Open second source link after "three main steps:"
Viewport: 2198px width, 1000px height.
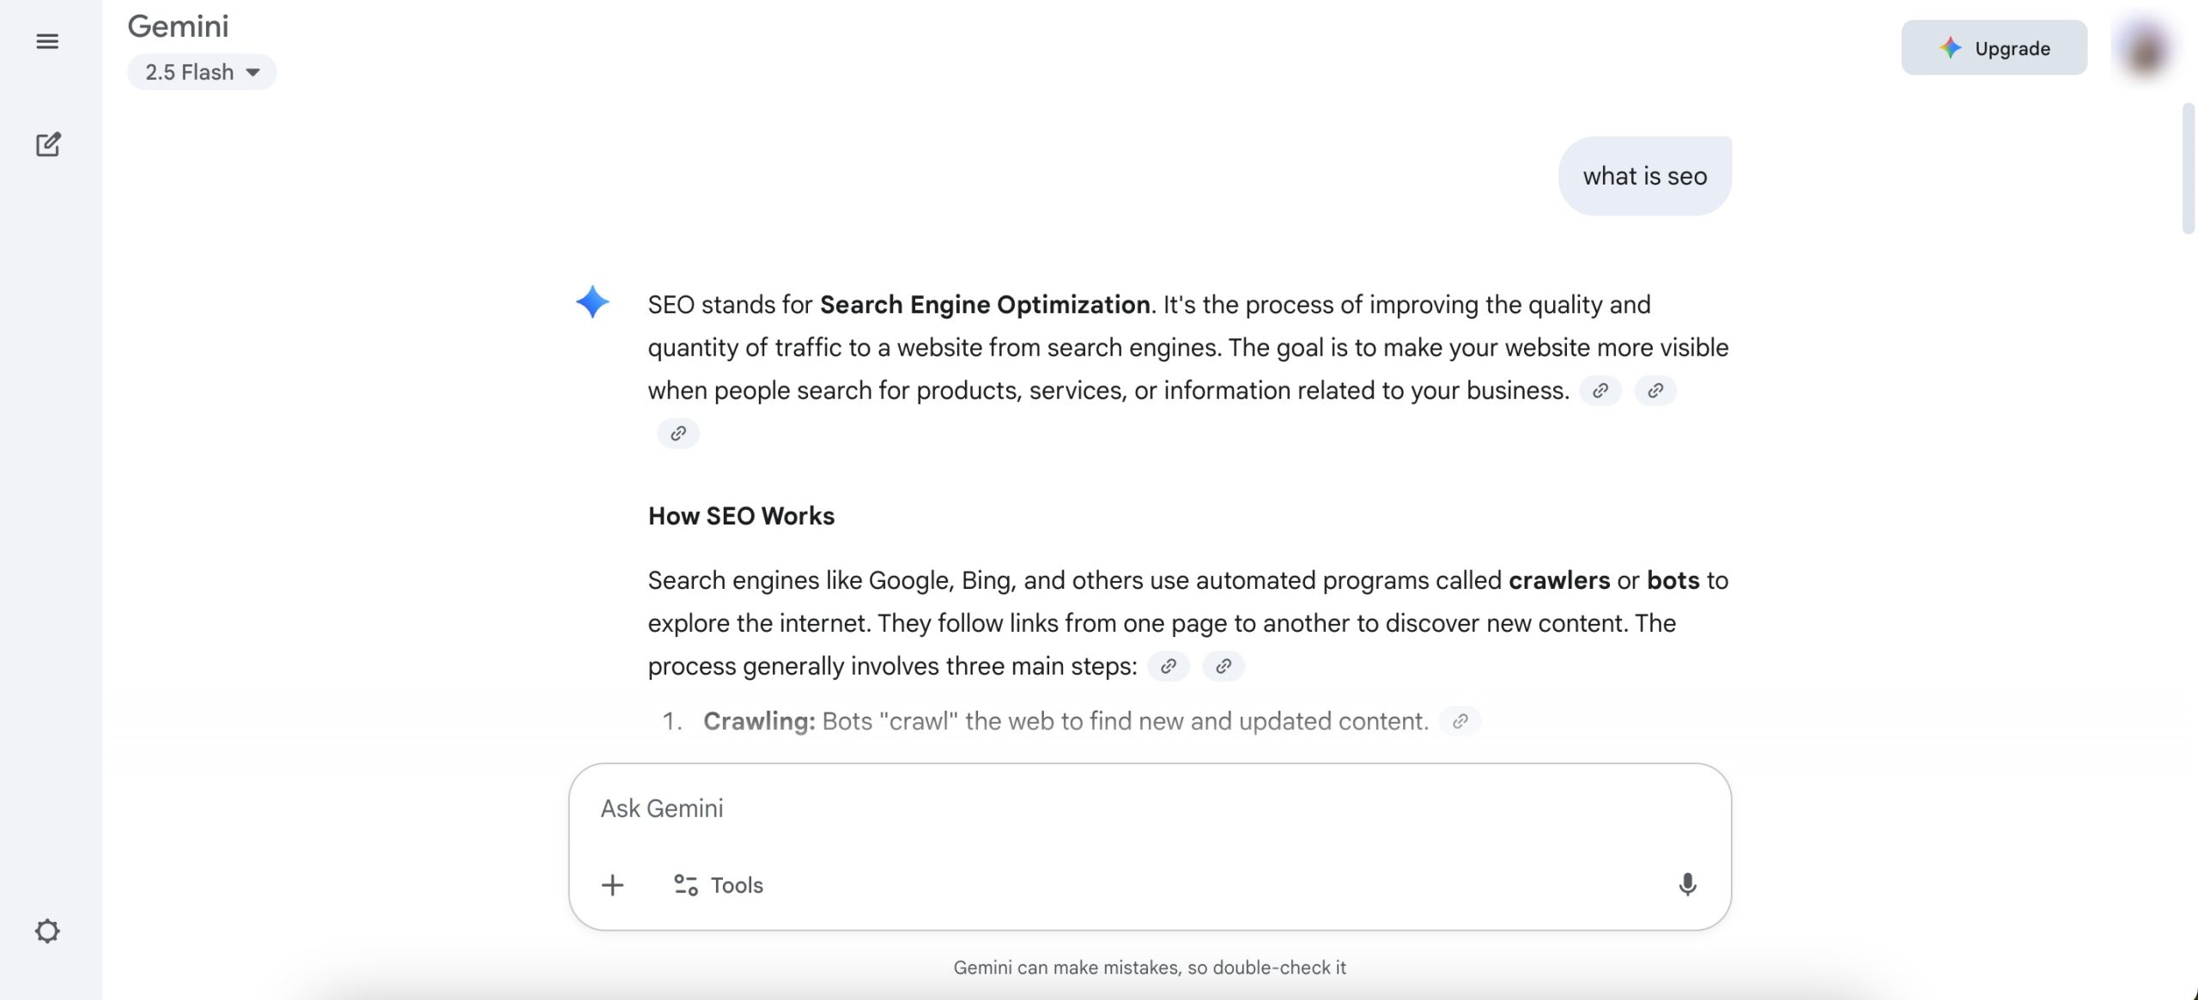[x=1223, y=666]
